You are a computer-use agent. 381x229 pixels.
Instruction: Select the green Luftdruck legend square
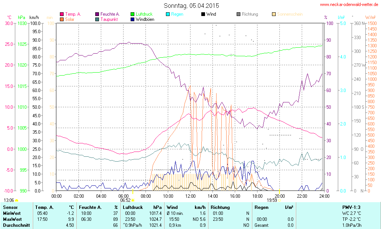[132, 14]
